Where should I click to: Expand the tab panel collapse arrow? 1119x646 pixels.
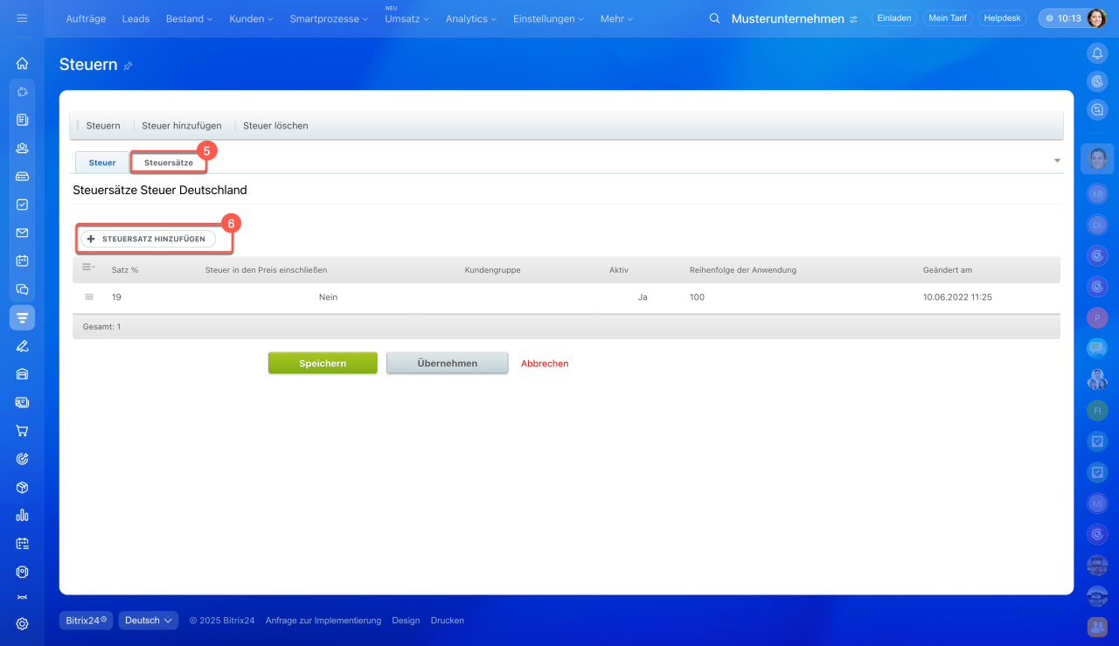coord(1057,161)
